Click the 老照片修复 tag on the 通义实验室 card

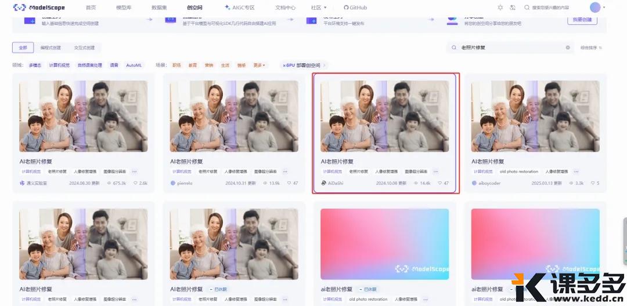point(57,172)
